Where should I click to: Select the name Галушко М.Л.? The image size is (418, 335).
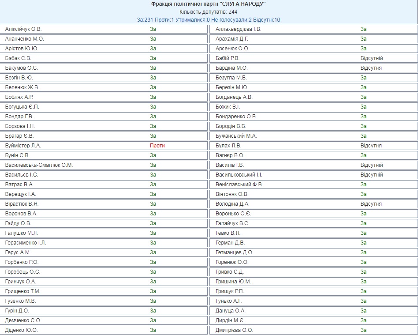point(21,233)
